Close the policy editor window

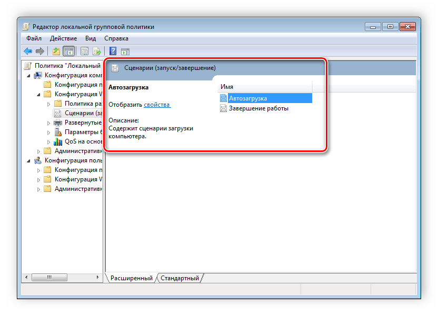[408, 27]
